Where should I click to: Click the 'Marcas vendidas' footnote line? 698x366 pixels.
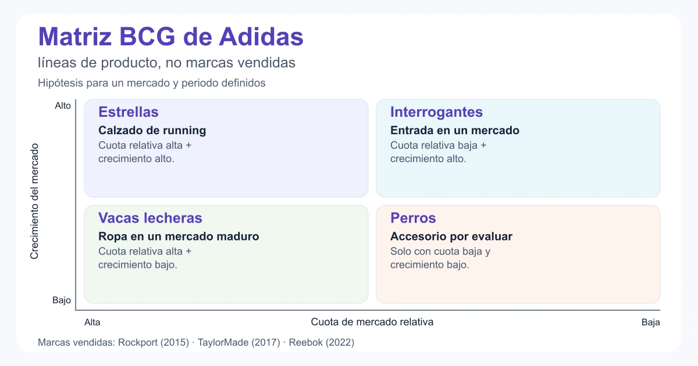tap(196, 343)
